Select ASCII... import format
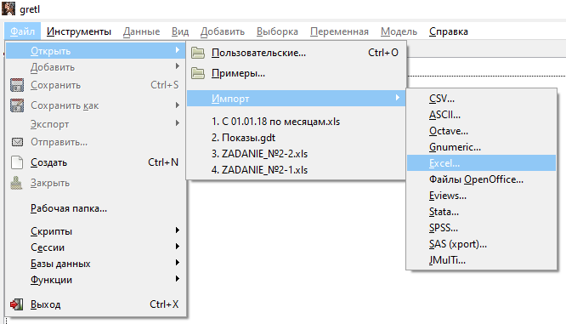The image size is (566, 324). [x=482, y=115]
